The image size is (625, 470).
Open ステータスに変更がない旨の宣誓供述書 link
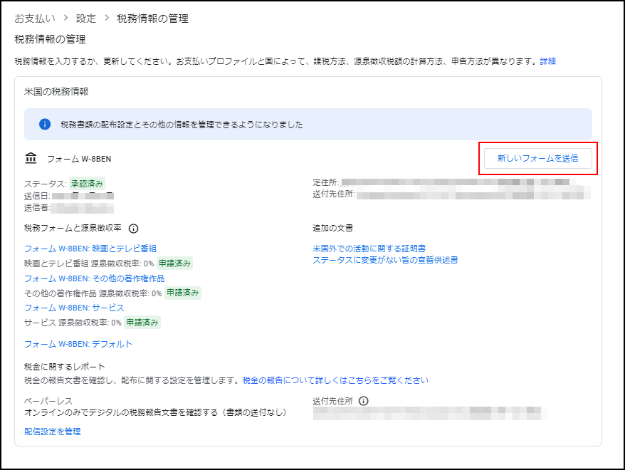pos(385,260)
